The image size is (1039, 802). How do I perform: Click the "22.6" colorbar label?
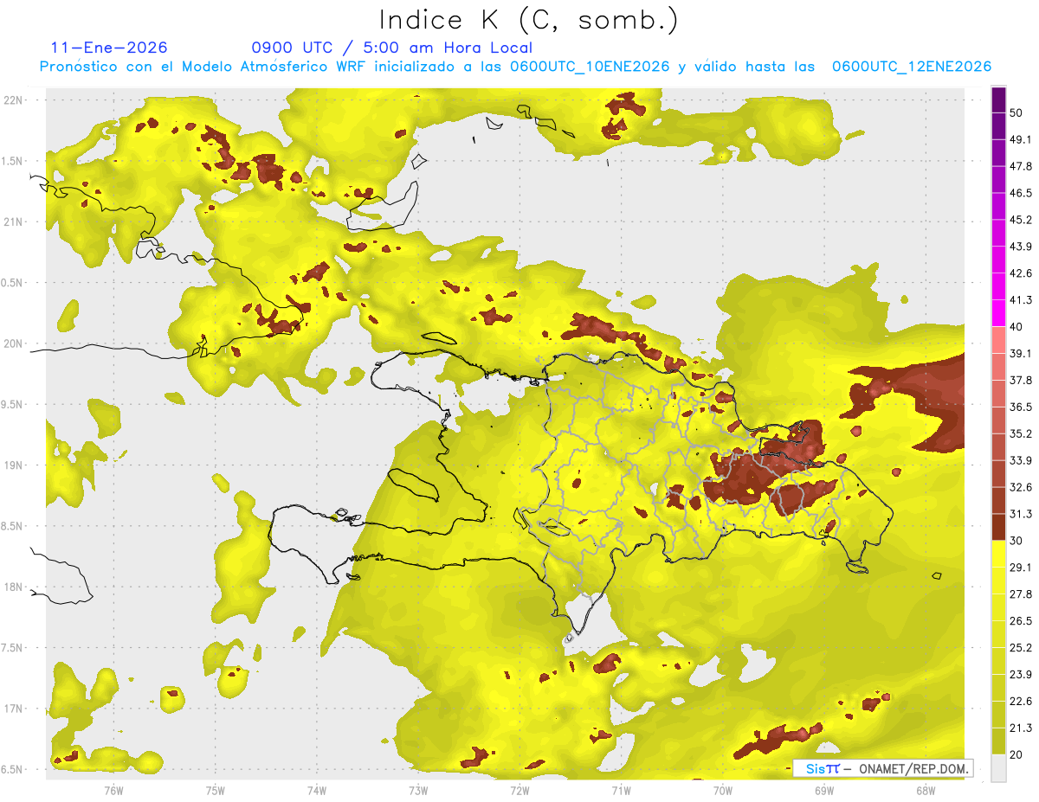click(x=1021, y=702)
